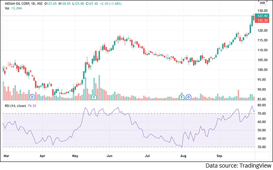The image size is (273, 170).
Task: Click the high value H128.85
Action: [x=65, y=4]
